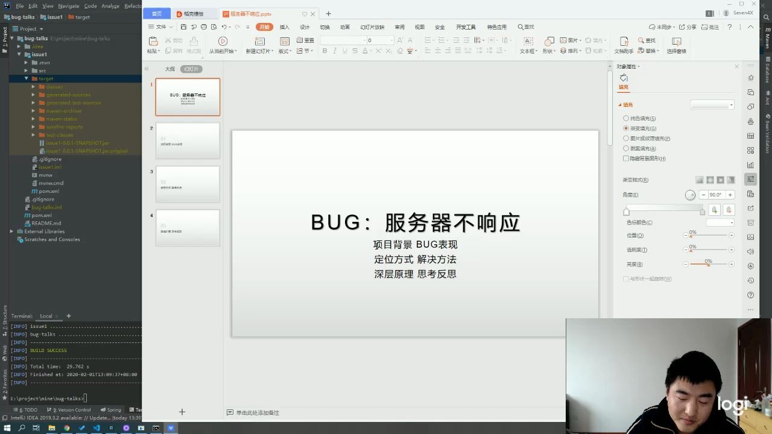The width and height of the screenshot is (772, 434).
Task: Click the search button in WPS ribbon
Action: pyautogui.click(x=526, y=27)
